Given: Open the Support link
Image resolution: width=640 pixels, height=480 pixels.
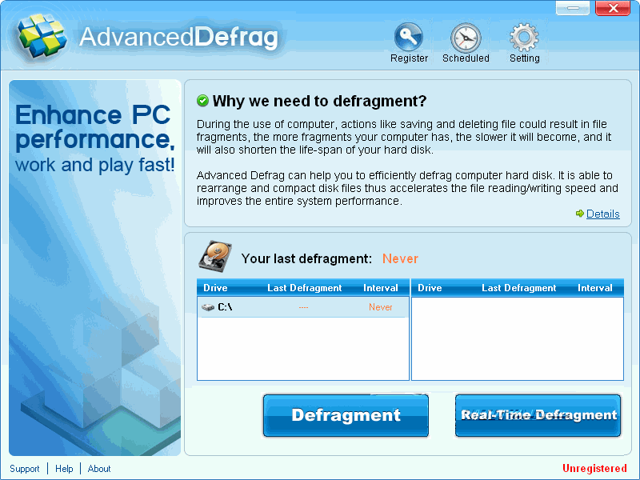Looking at the screenshot, I should 24,469.
